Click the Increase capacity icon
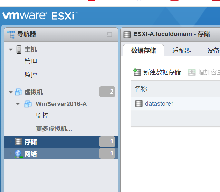The height and width of the screenshot is (192, 220). click(x=192, y=72)
